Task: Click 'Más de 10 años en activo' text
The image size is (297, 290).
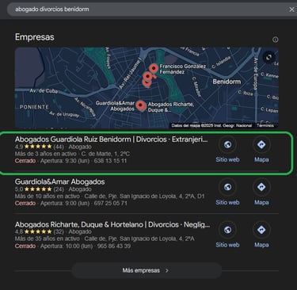Action: [x=48, y=197]
